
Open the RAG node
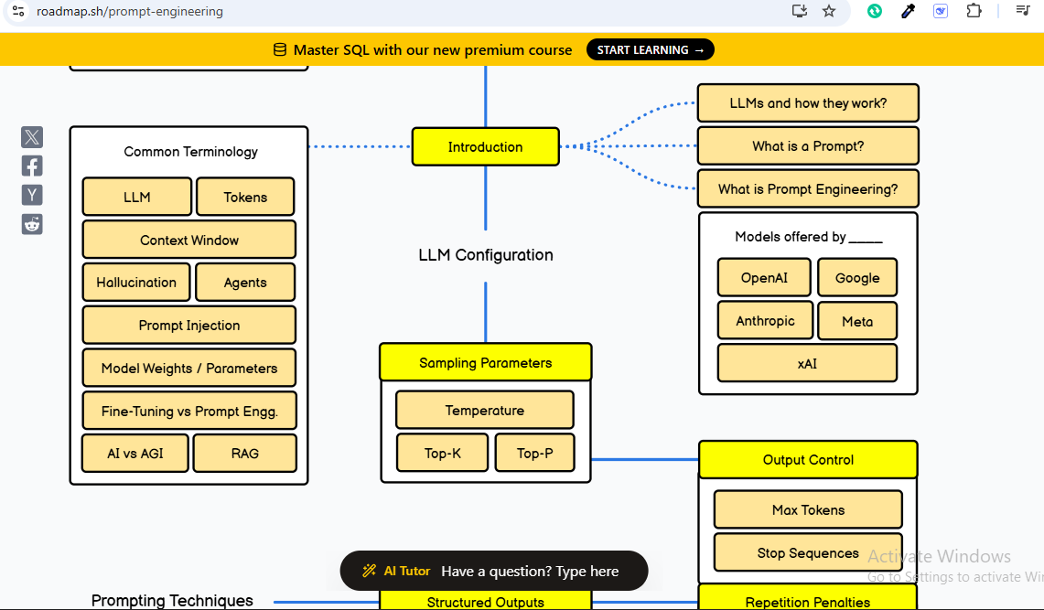click(245, 453)
